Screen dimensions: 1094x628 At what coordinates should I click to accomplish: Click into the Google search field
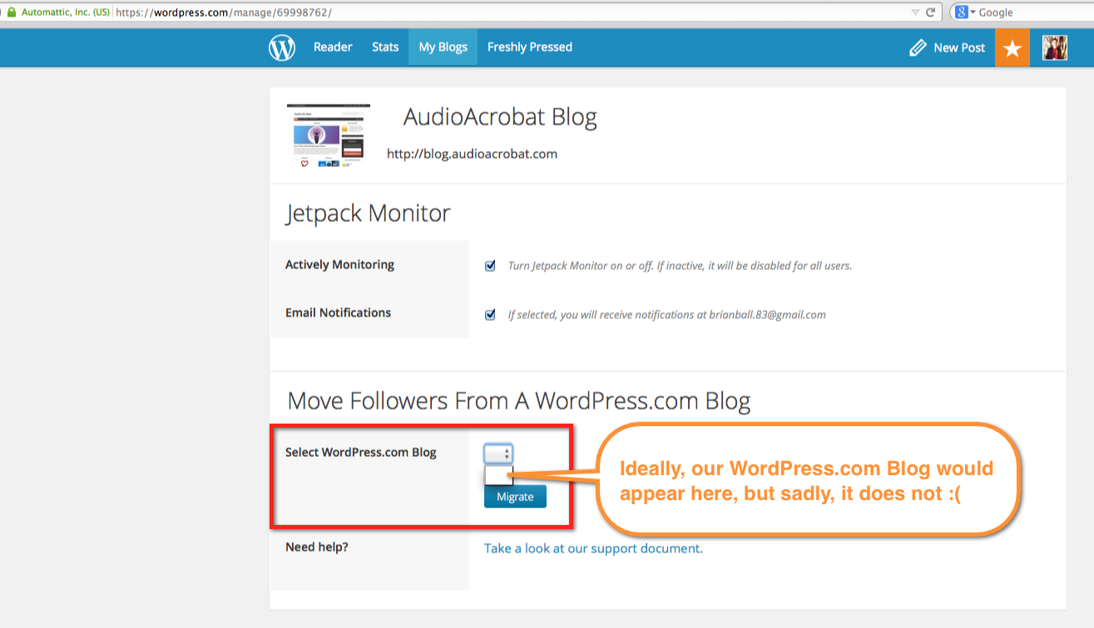pyautogui.click(x=1033, y=12)
